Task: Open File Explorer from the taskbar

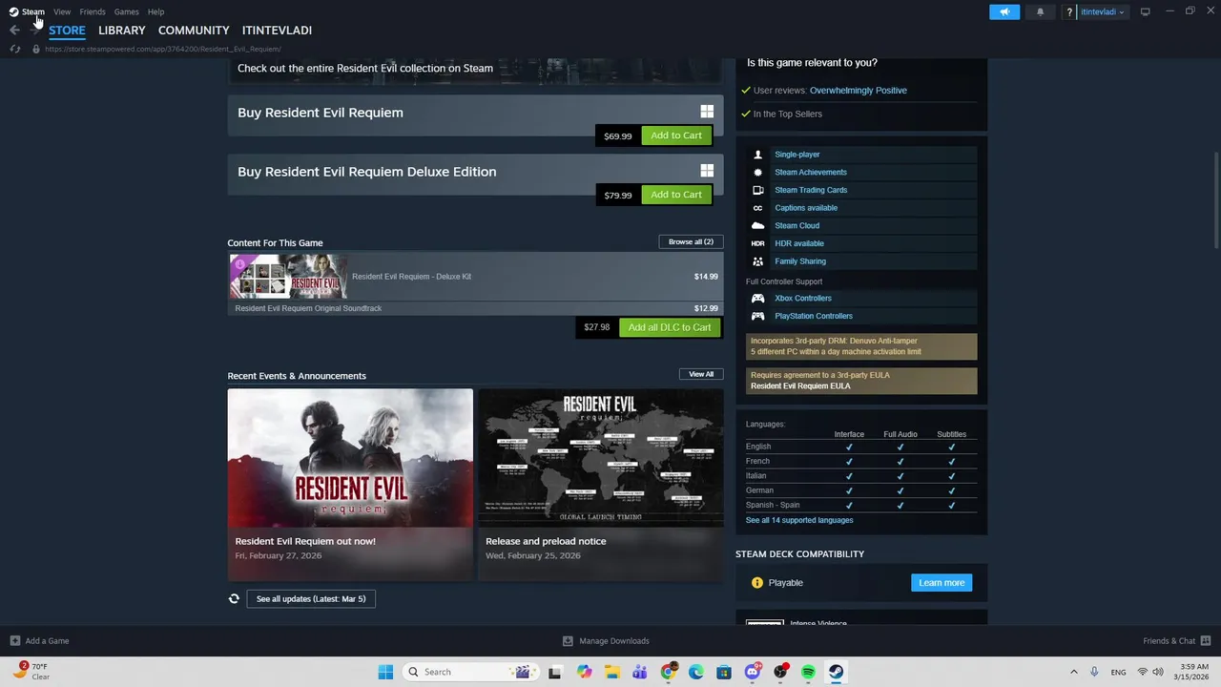Action: coord(611,672)
